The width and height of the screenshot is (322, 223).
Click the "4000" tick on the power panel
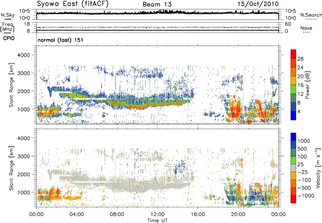pos(24,55)
